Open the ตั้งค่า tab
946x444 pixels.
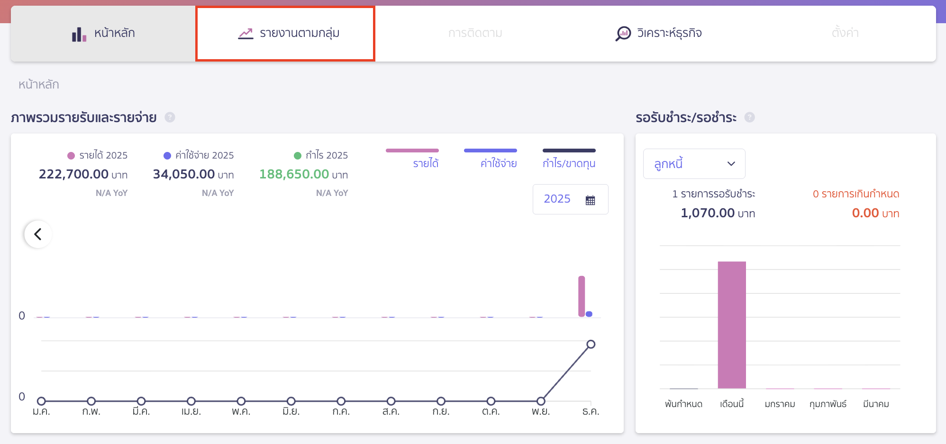coord(845,33)
